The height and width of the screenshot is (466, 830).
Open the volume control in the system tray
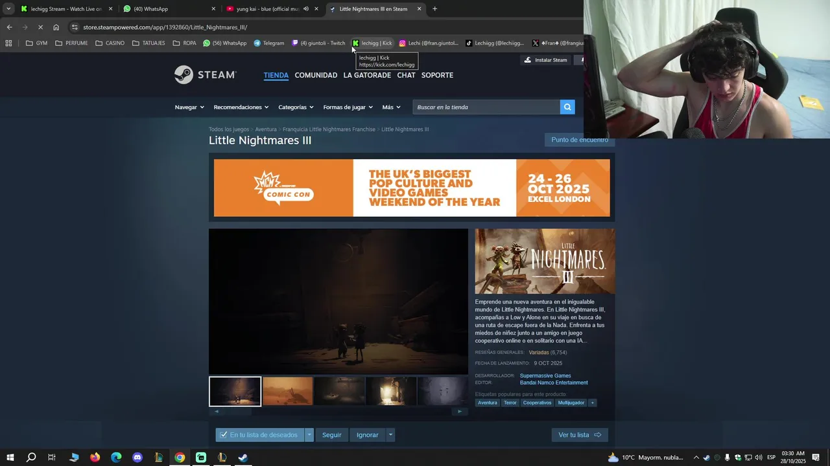pos(758,458)
